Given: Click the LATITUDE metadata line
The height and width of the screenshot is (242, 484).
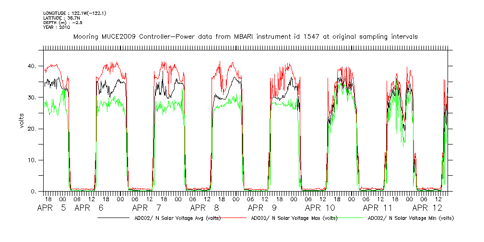Looking at the screenshot, I should point(60,18).
